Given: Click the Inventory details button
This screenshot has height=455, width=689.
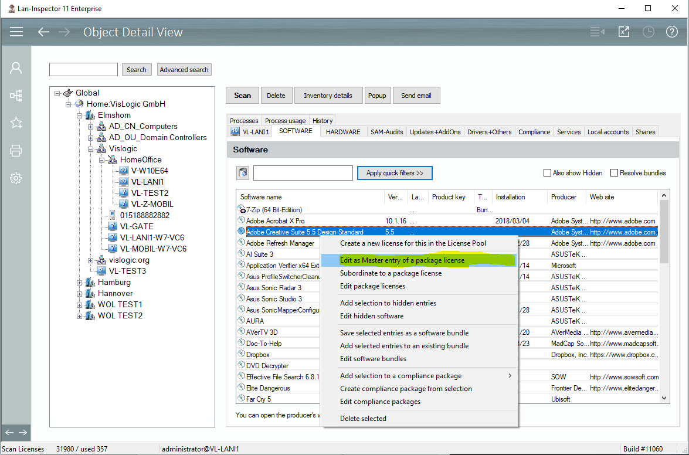Looking at the screenshot, I should 328,96.
